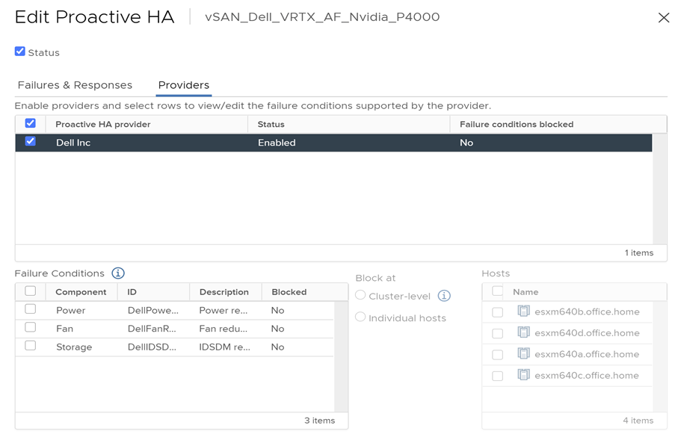678x440 pixels.
Task: Check the esxm640b.office.home host checkbox
Action: pos(498,312)
